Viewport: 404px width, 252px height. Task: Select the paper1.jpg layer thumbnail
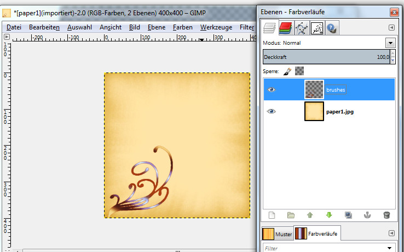coord(314,111)
